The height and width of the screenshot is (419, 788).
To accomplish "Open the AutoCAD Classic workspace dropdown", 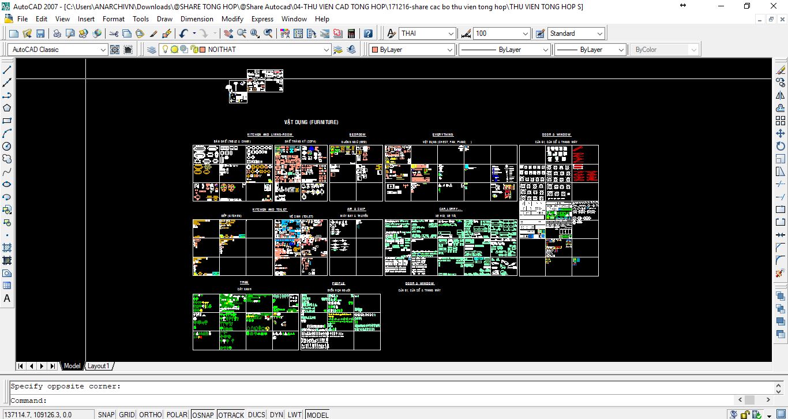I will pos(103,50).
